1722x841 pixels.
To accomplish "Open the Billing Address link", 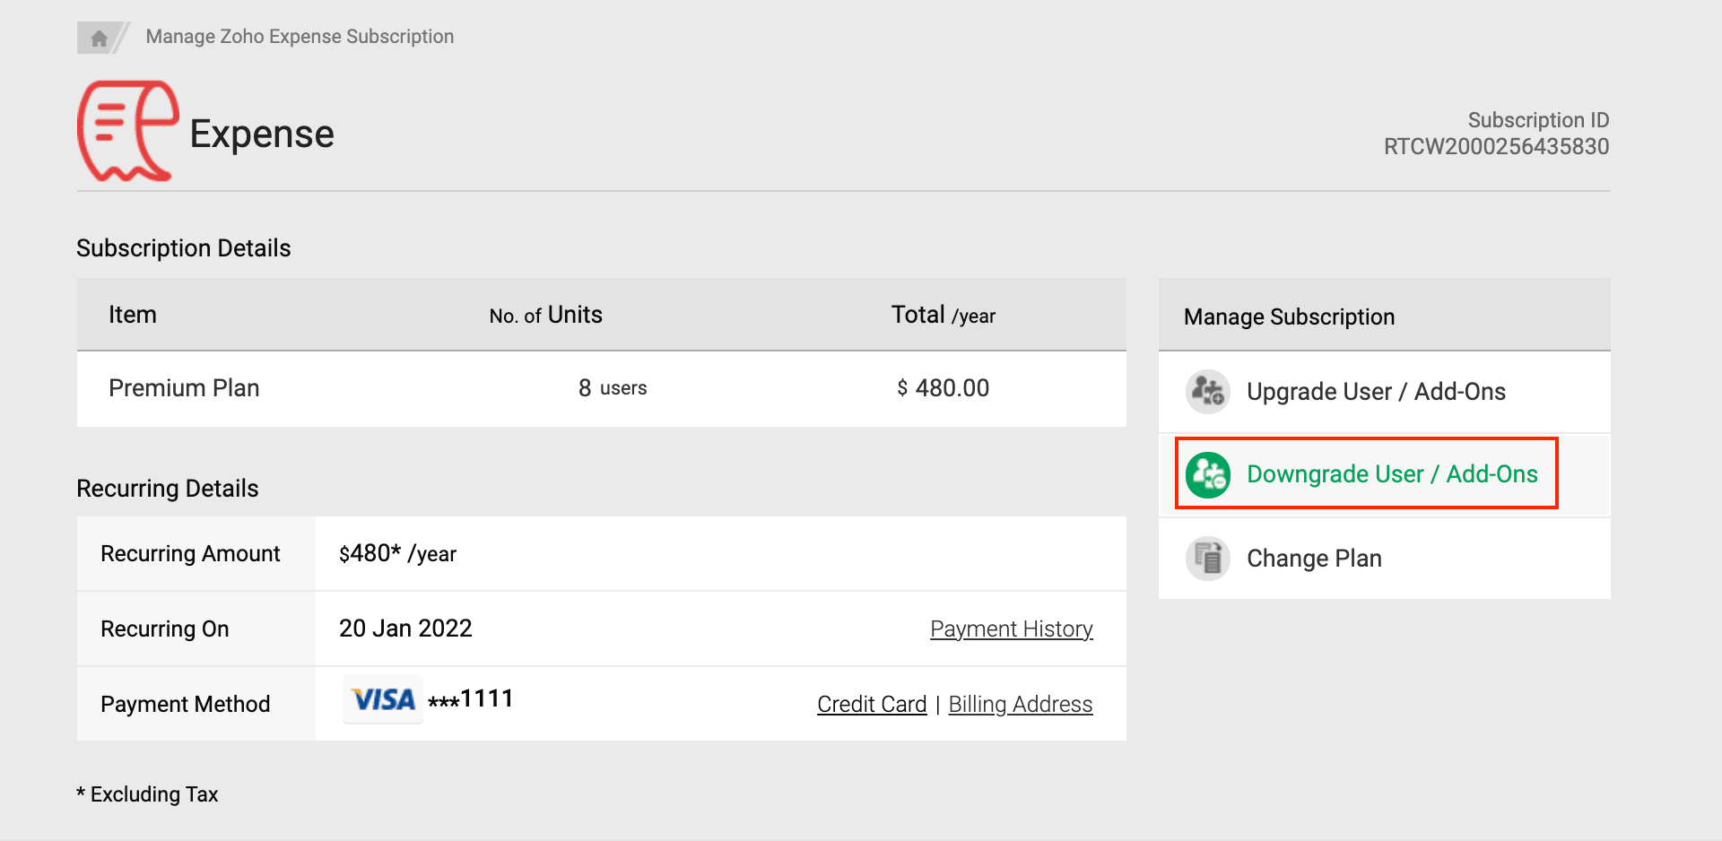I will click(x=1020, y=705).
